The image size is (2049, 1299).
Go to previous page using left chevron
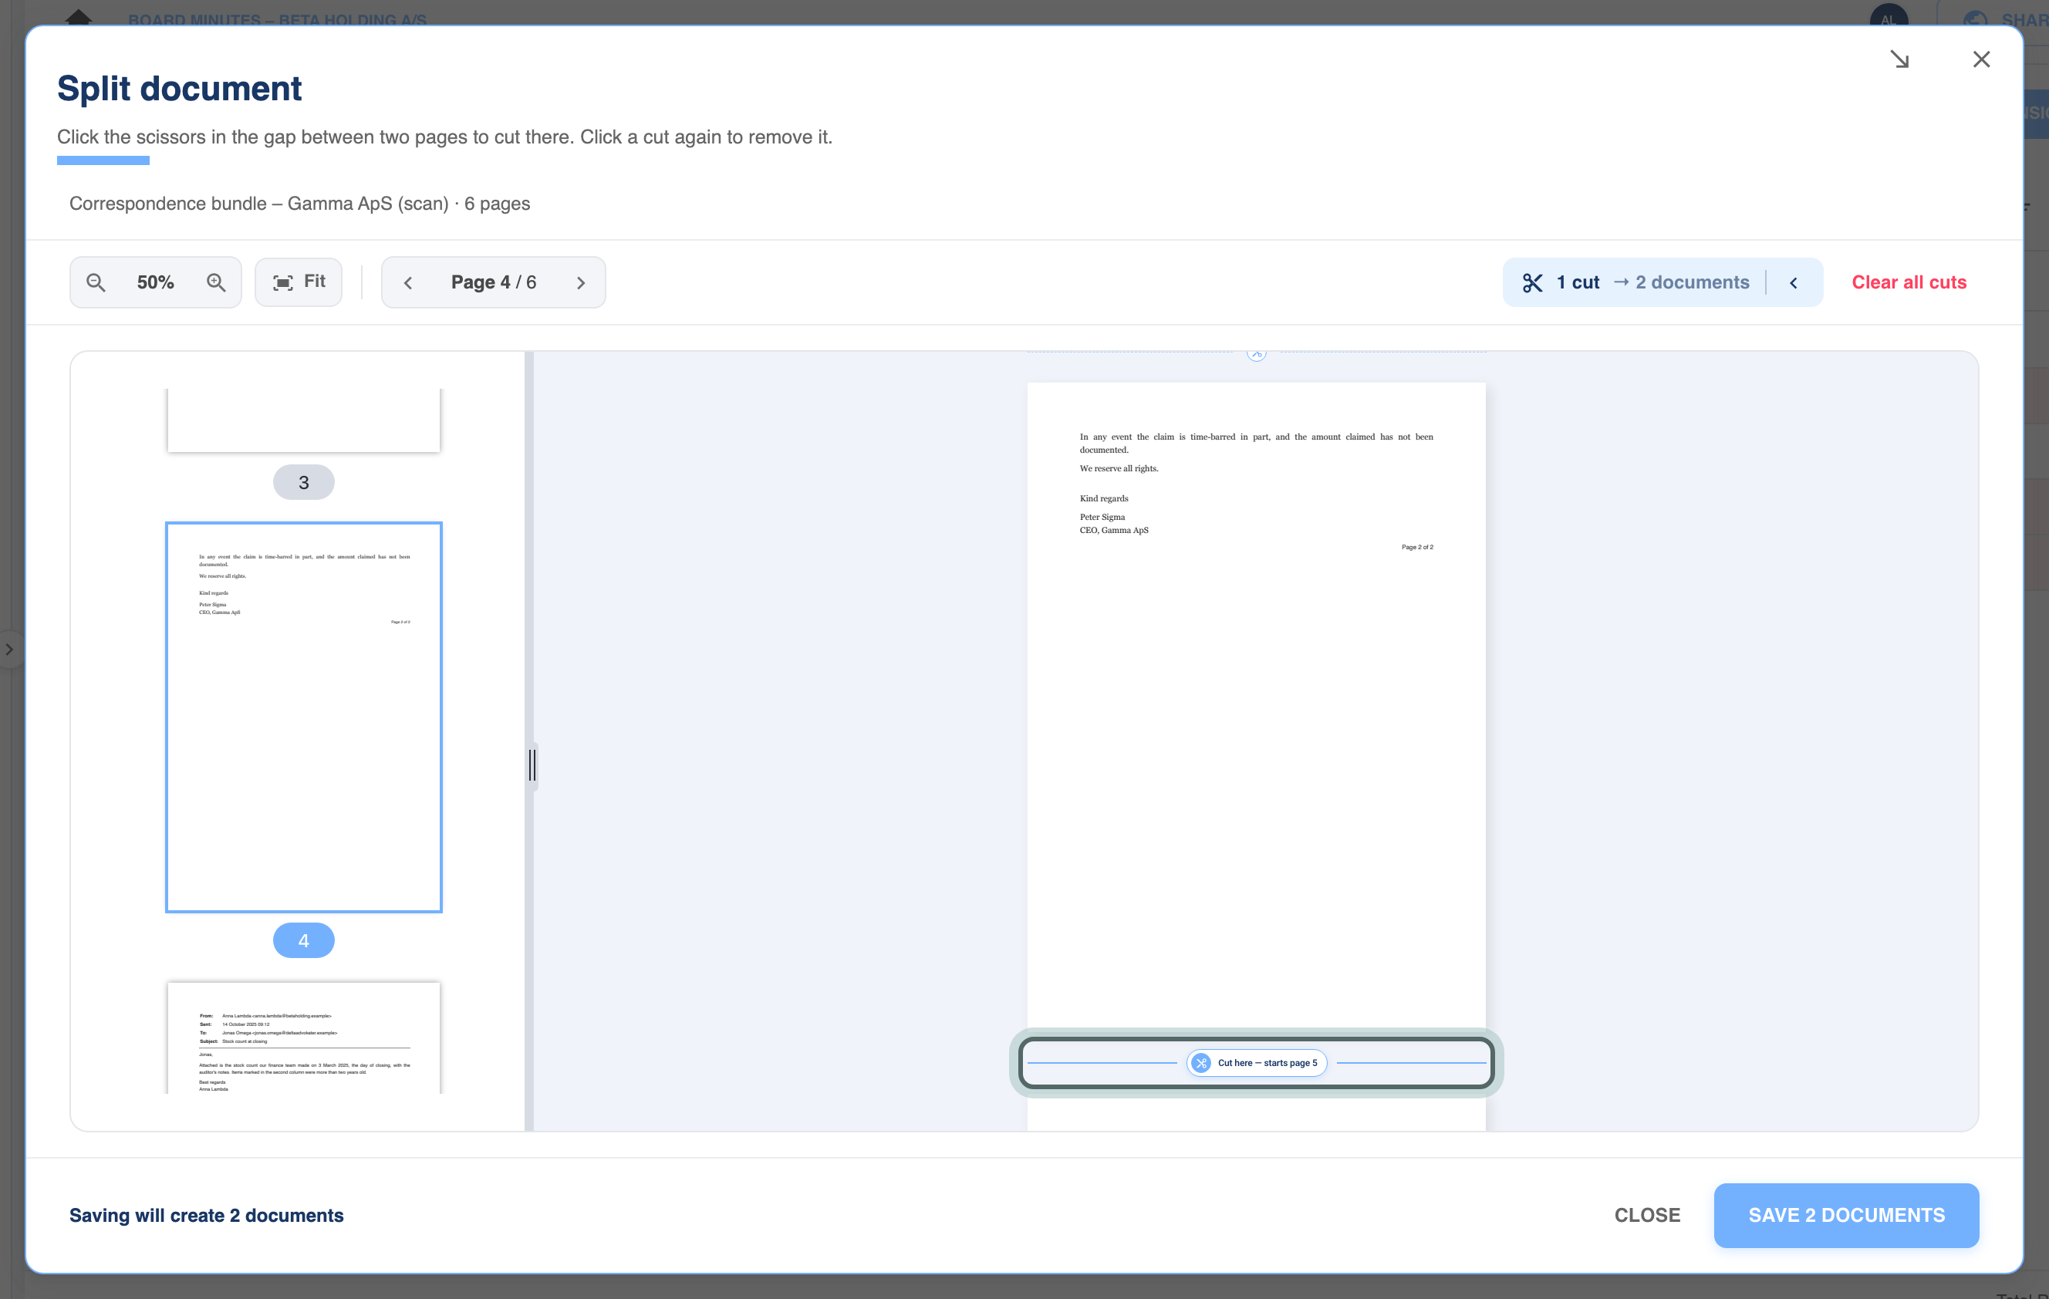408,282
